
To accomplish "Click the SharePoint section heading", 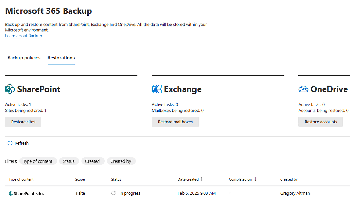I will [39, 89].
